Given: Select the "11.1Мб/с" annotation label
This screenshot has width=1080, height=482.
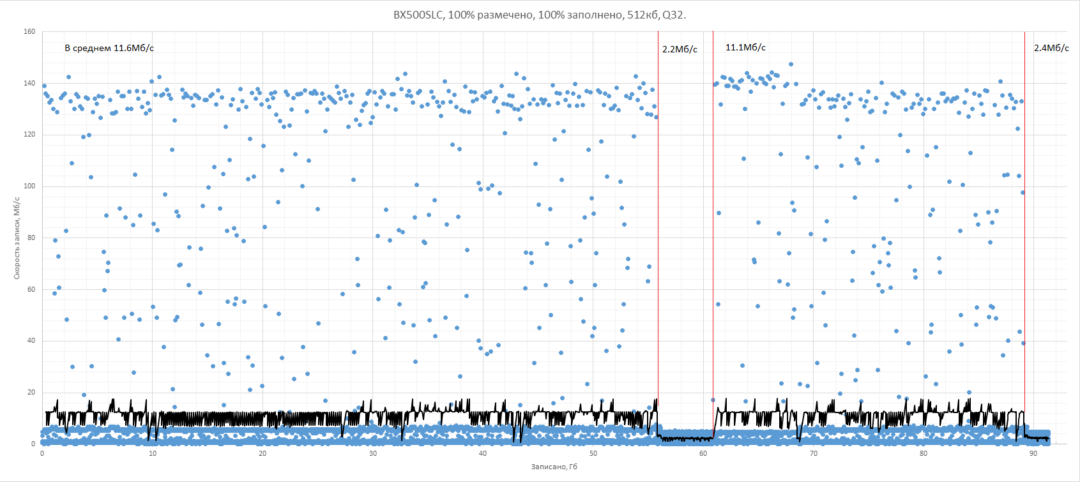Looking at the screenshot, I should [x=745, y=47].
